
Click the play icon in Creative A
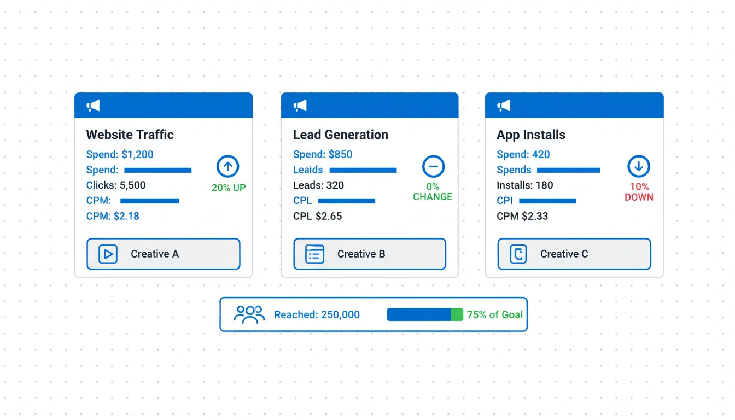108,254
